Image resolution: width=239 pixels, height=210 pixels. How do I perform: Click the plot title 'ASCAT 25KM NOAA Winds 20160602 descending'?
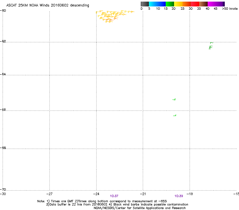47,5
